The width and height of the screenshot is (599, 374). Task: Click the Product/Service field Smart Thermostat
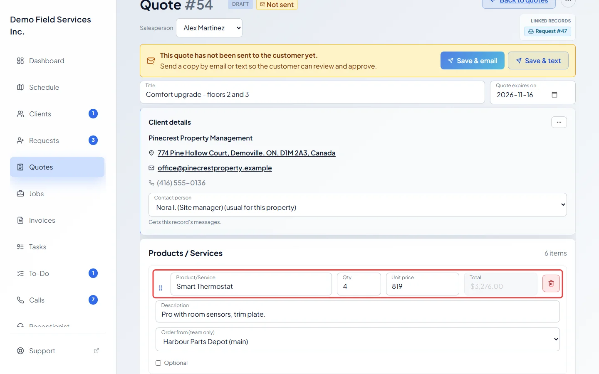click(251, 284)
